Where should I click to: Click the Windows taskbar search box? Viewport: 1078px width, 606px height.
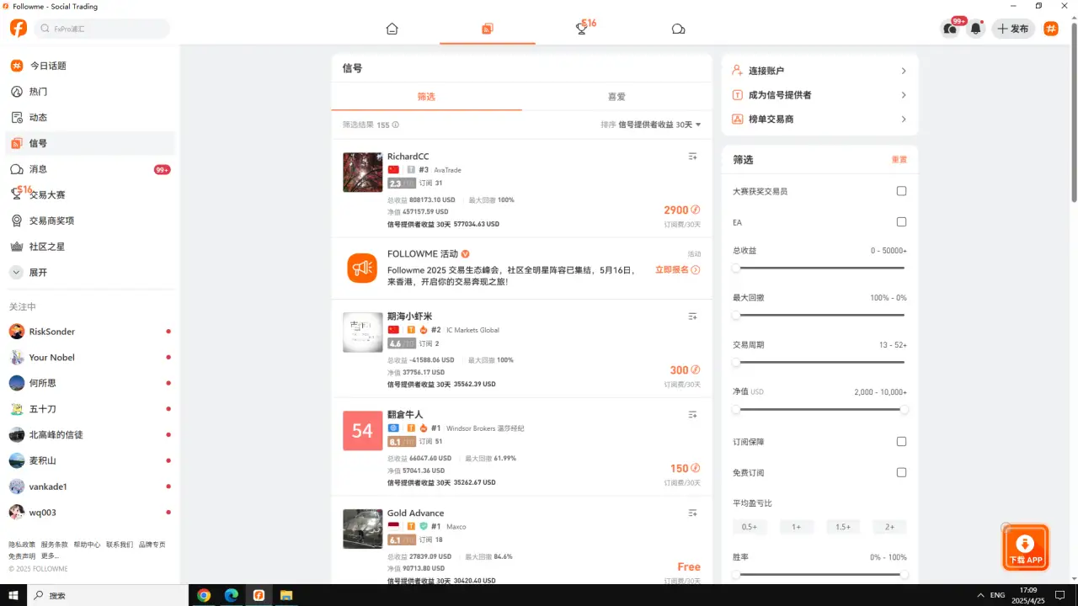coord(109,595)
